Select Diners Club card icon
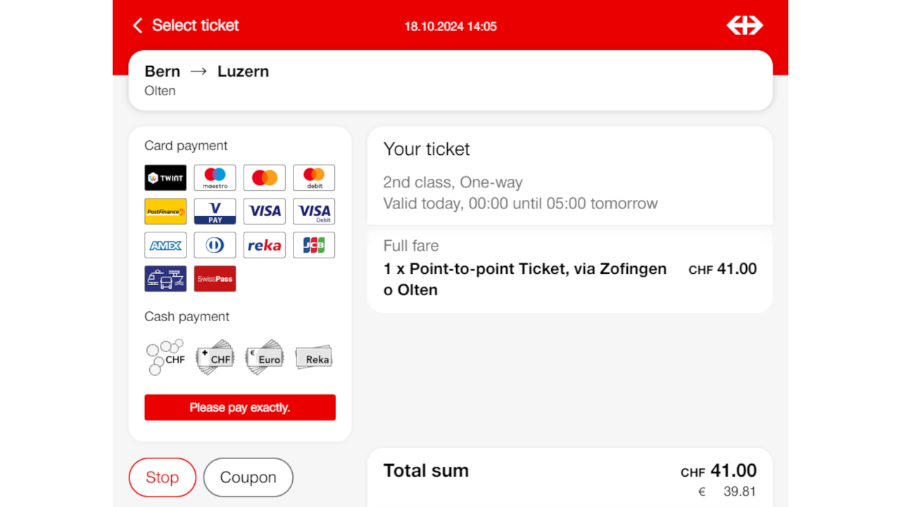Image resolution: width=901 pixels, height=507 pixels. 215,245
